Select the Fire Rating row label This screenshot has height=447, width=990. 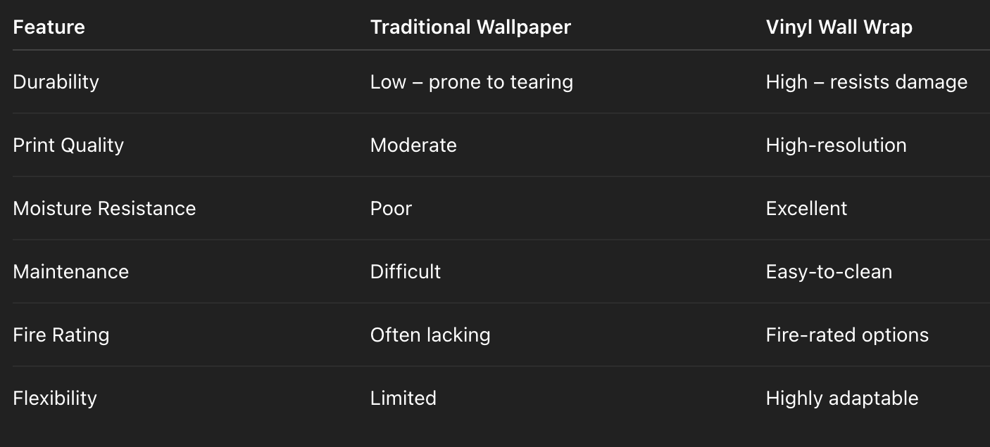[61, 335]
